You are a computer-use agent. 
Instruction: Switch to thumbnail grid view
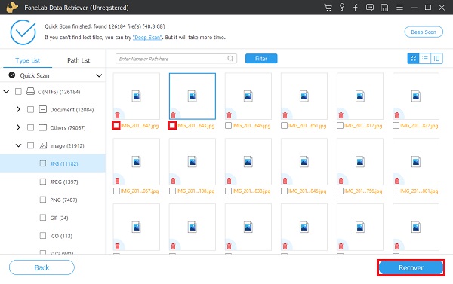pos(413,59)
